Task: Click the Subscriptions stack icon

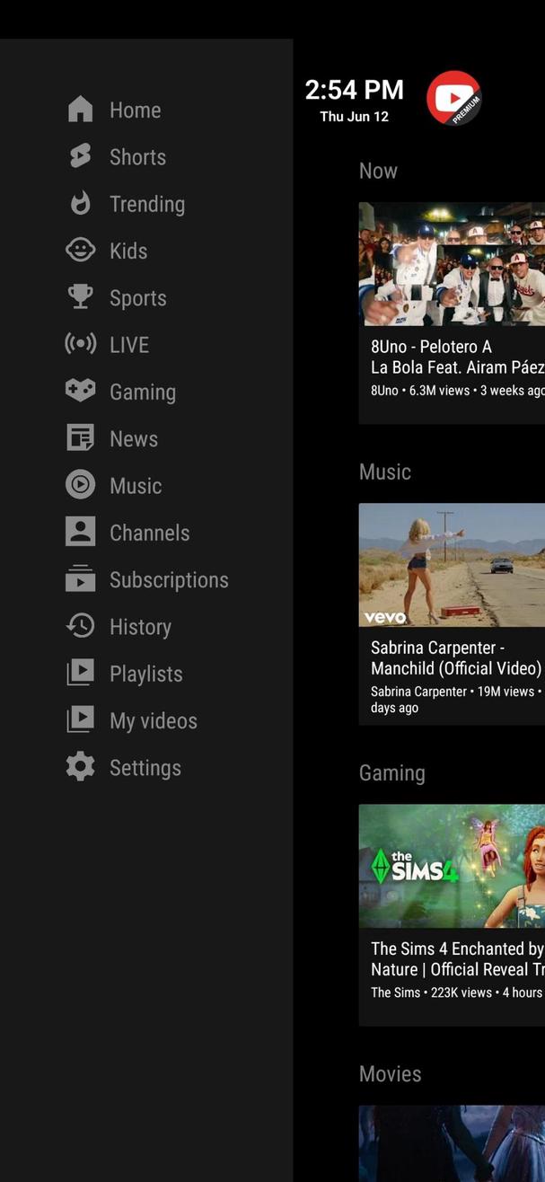Action: [80, 578]
